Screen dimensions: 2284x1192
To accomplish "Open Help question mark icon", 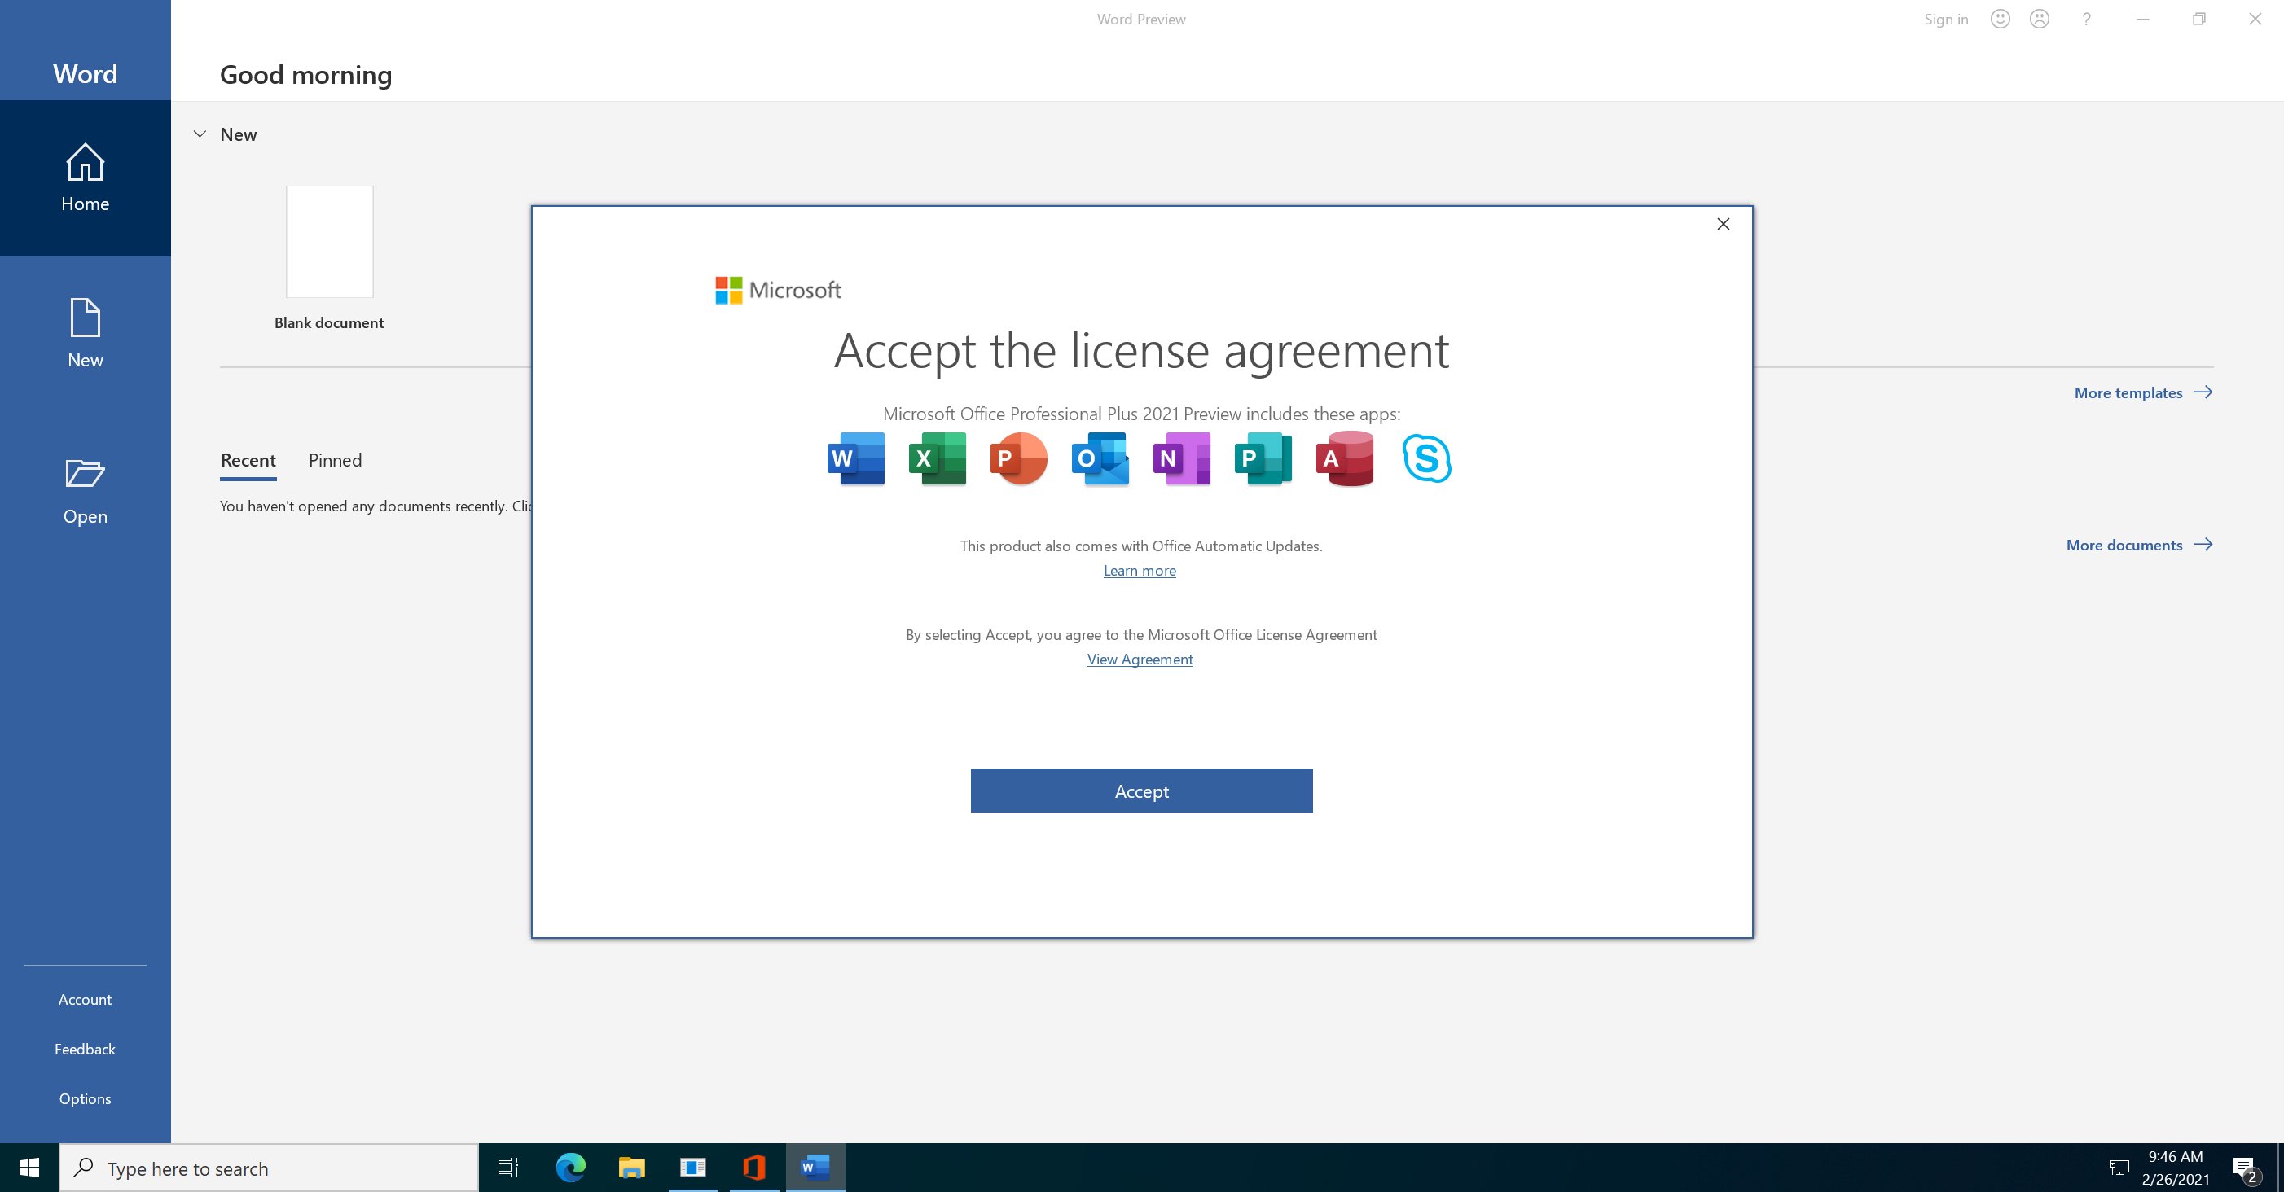I will point(2086,19).
